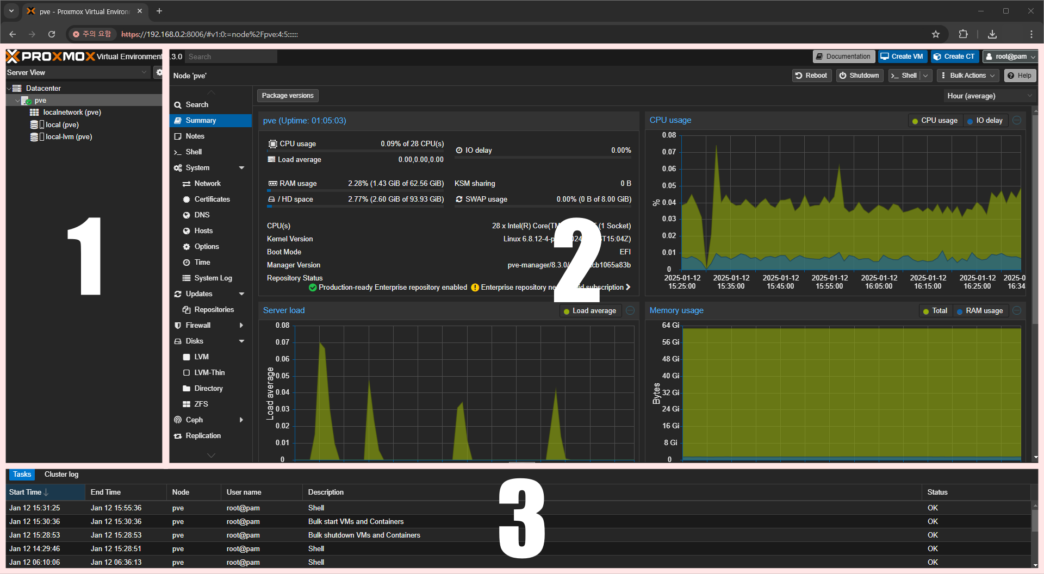
Task: Expand the repository status chevron
Action: coord(628,287)
